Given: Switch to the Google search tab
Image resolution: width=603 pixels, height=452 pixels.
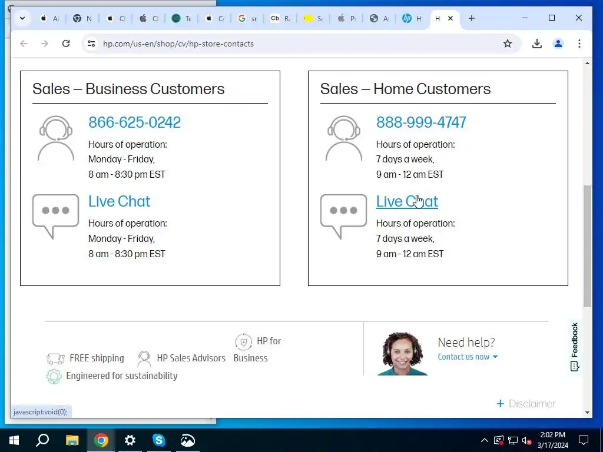Looking at the screenshot, I should coord(248,18).
